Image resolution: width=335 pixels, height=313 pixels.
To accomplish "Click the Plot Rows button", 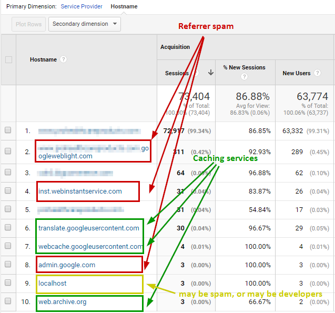I will (x=28, y=24).
